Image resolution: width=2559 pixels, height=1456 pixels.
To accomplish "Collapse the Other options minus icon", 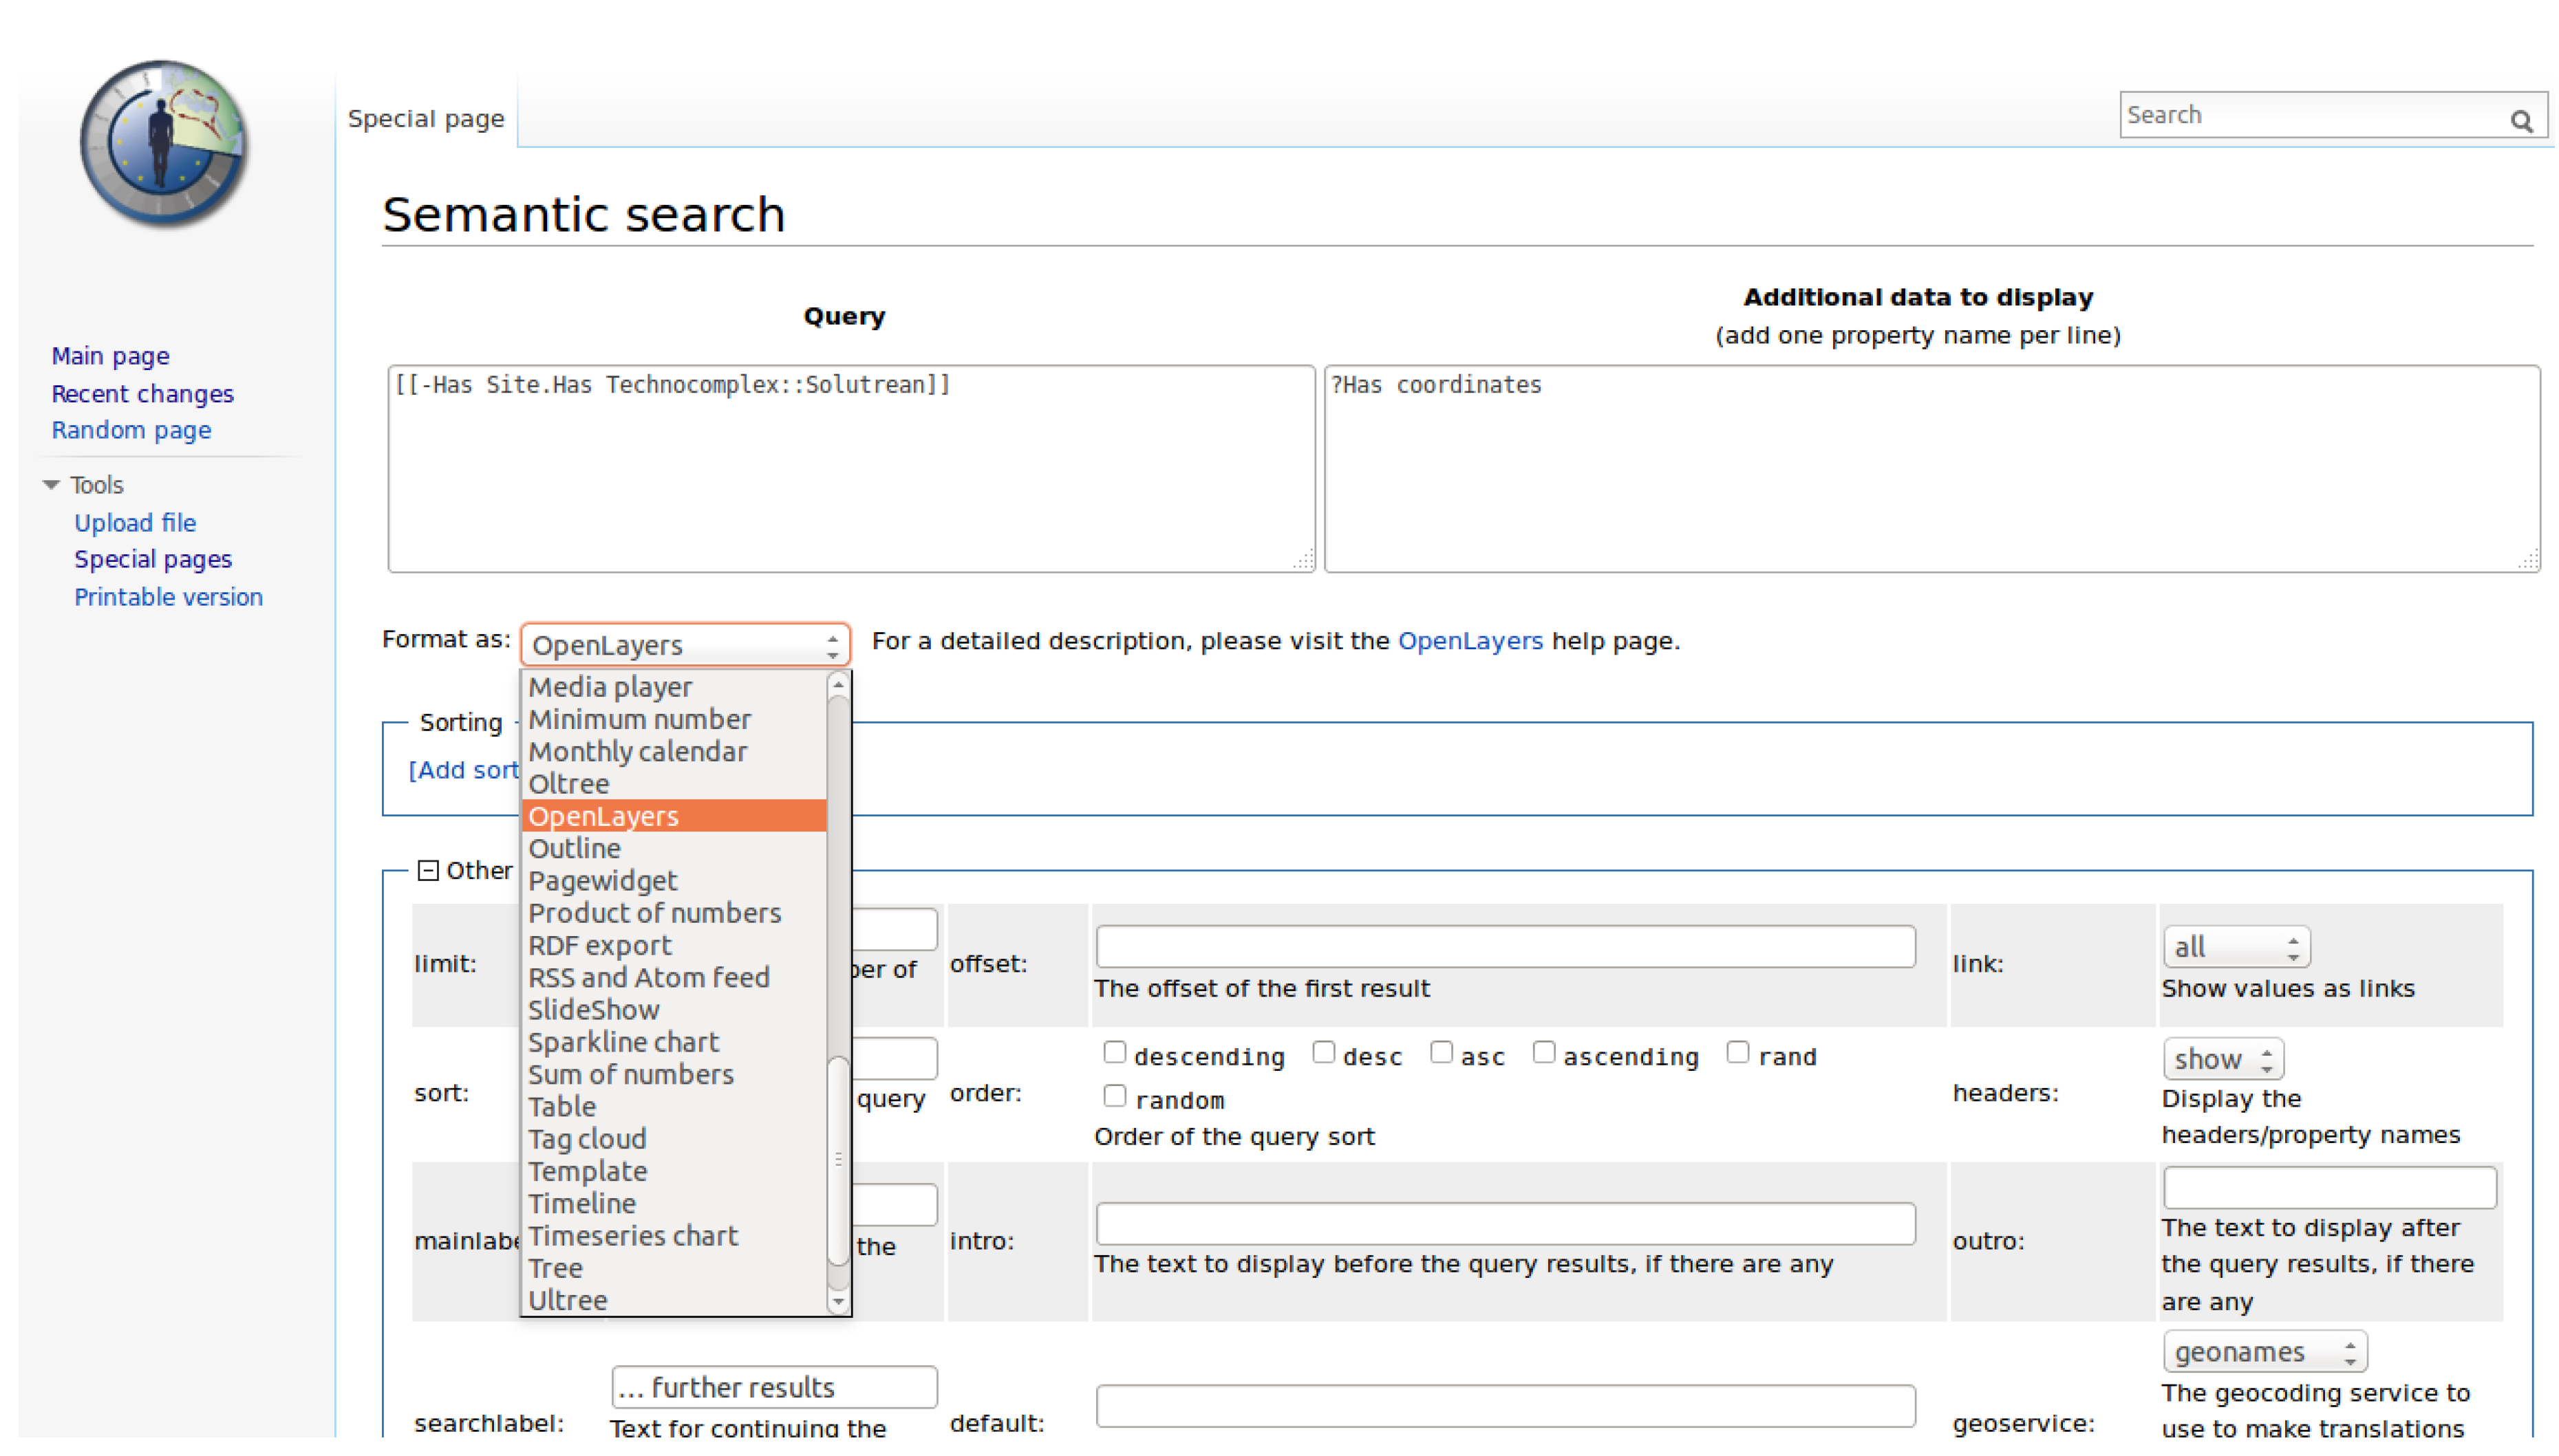I will tap(428, 870).
